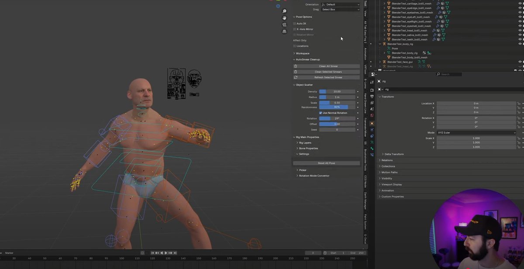
Task: Hide BlenderTest_cartilage_lod0_mesh with its eye icon
Action: click(x=520, y=3)
